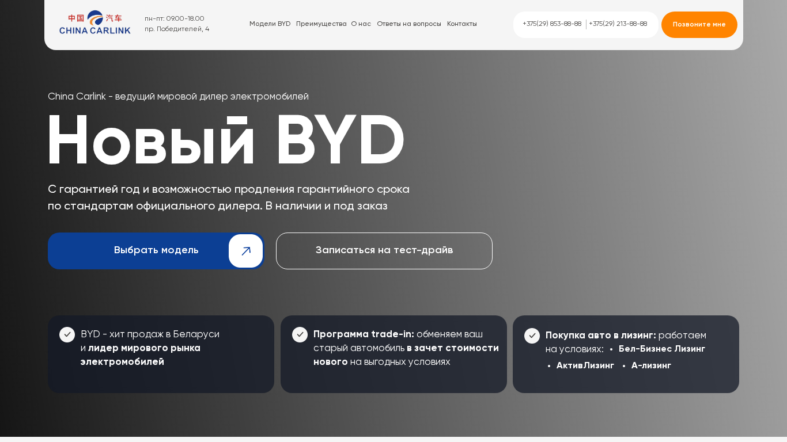Screen dimensions: 787x442
Task: Open the О нас menu item
Action: pos(361,24)
